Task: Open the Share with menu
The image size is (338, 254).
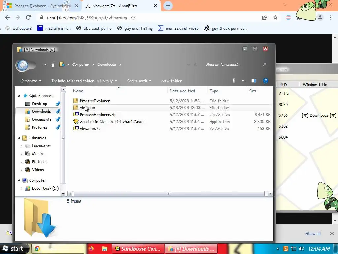Action: tap(139, 81)
